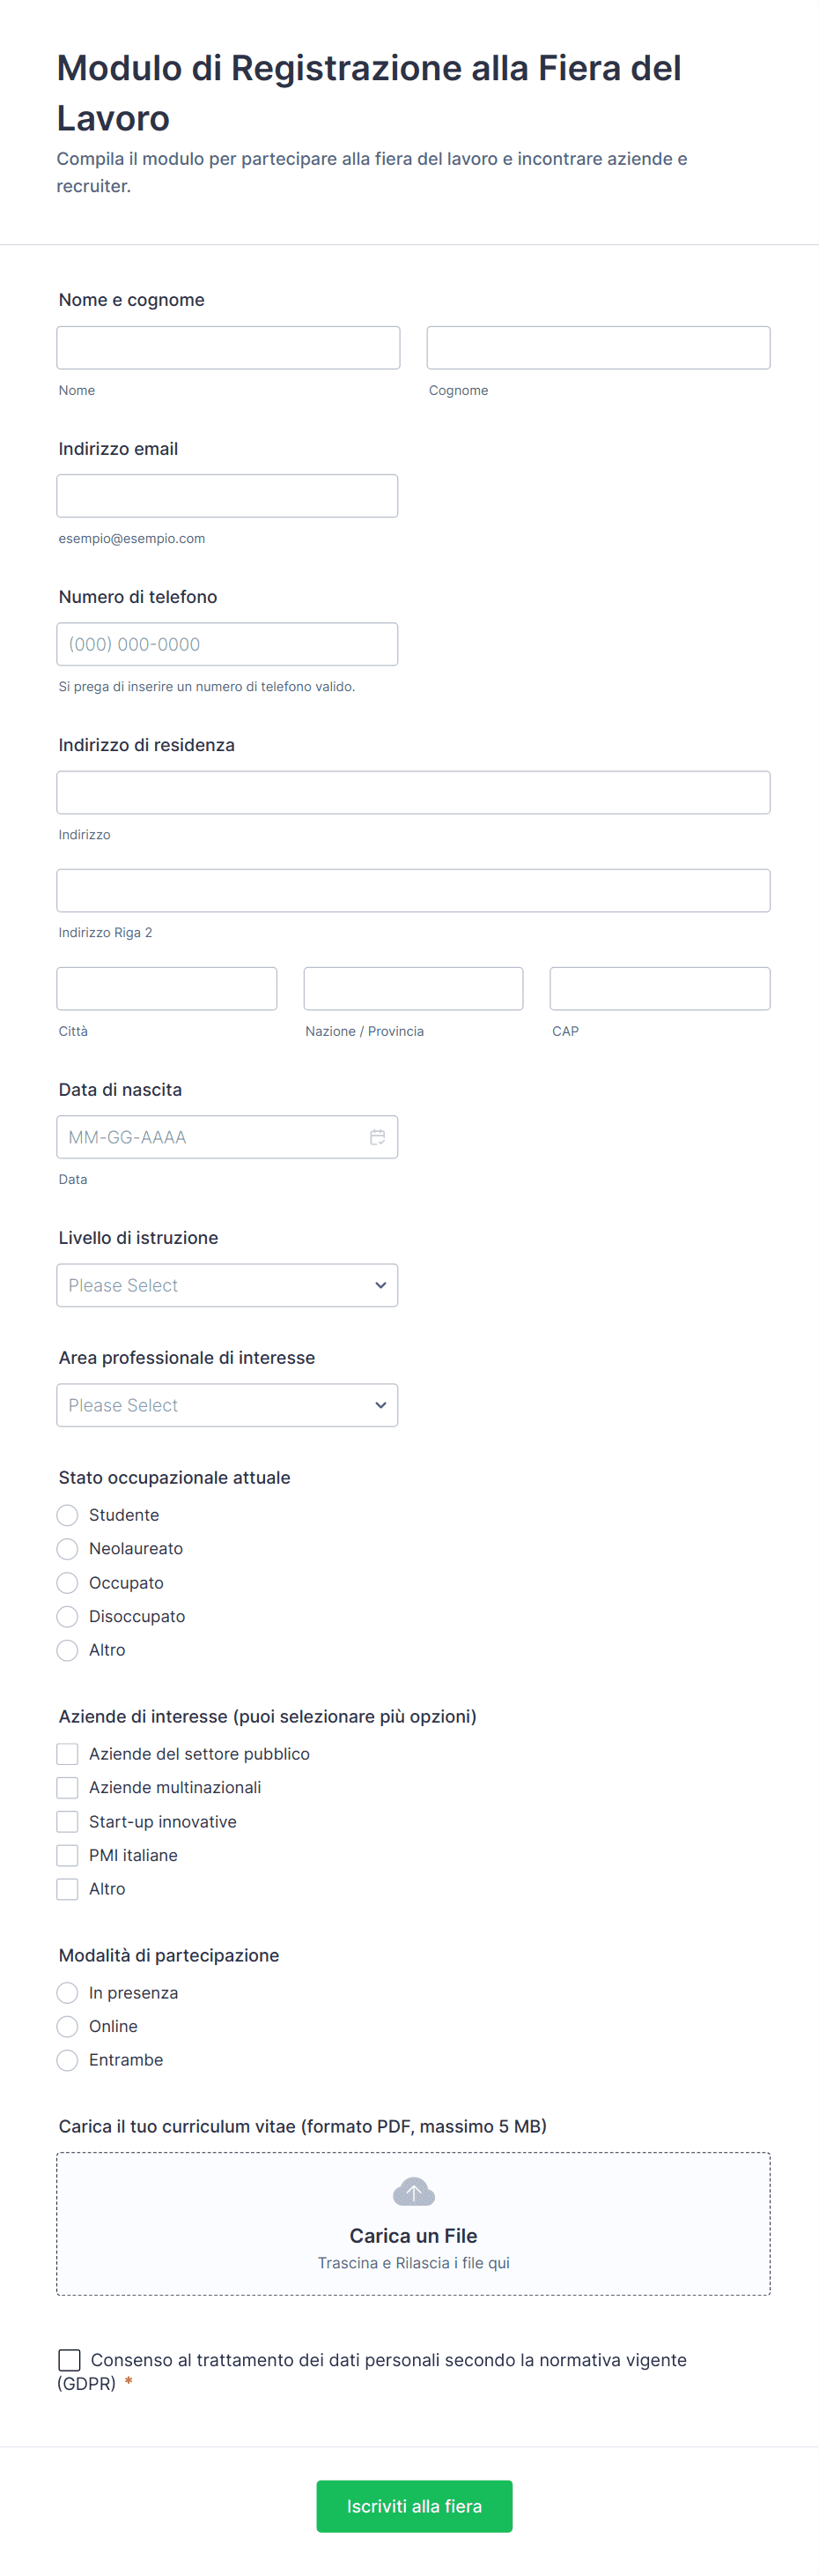Tick the Start-up innovative checkbox
819x2576 pixels.
(68, 1821)
